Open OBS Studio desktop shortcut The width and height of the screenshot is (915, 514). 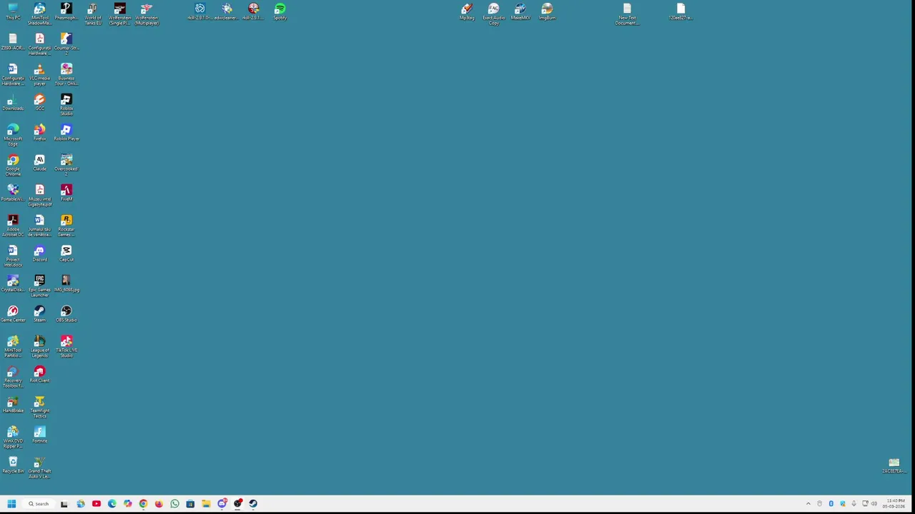[66, 313]
